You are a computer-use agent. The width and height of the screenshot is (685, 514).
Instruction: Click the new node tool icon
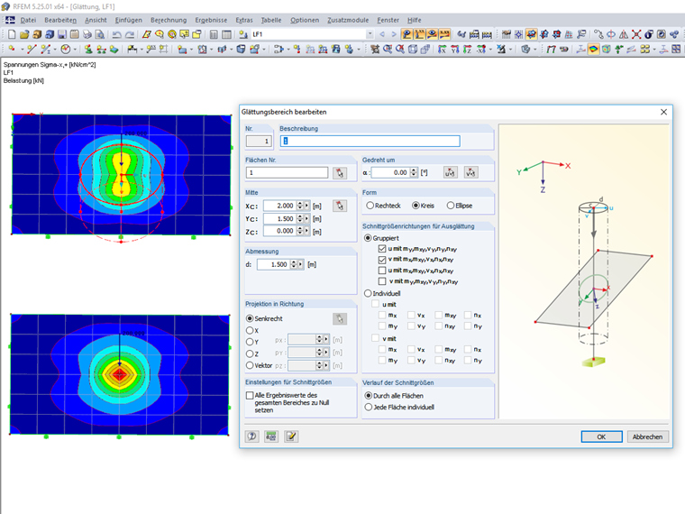tap(12, 49)
